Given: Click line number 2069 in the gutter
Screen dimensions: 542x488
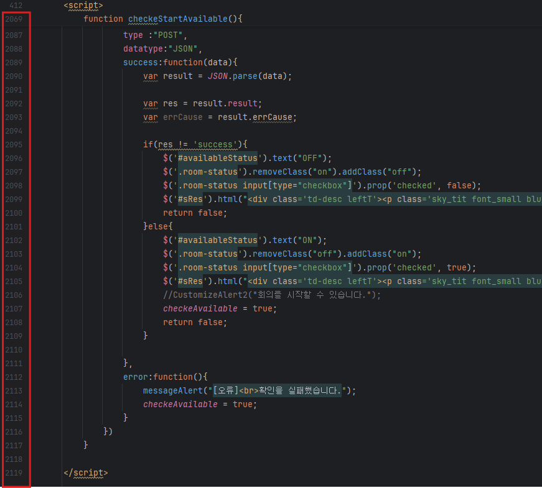Looking at the screenshot, I should point(14,19).
